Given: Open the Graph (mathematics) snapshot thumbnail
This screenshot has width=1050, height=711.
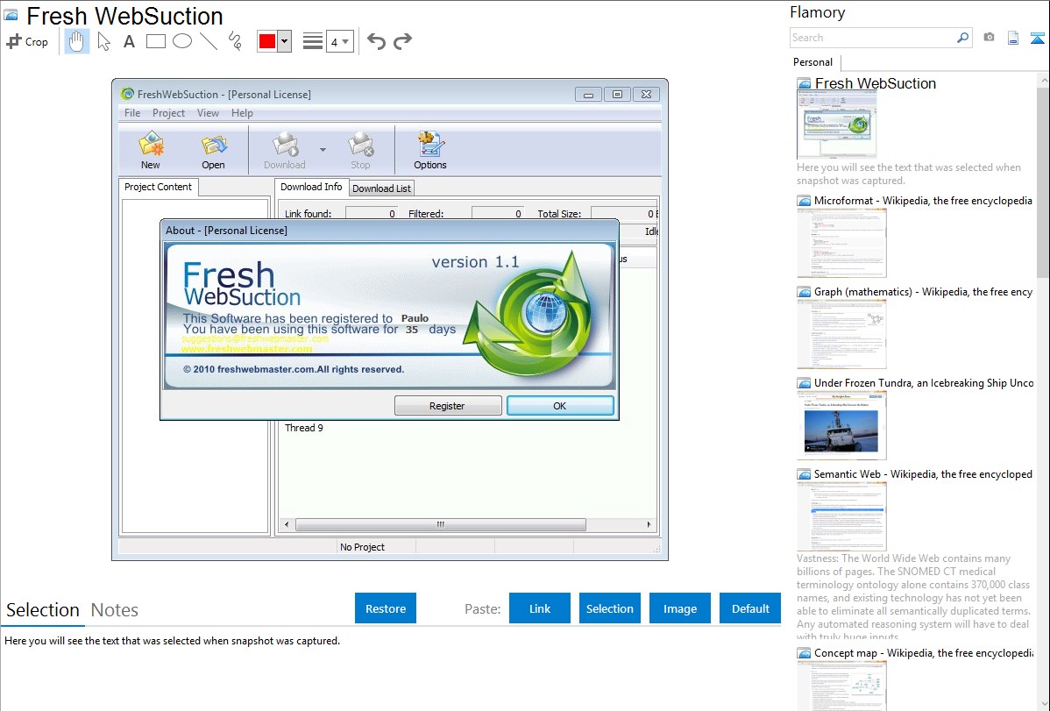Looking at the screenshot, I should pos(841,334).
